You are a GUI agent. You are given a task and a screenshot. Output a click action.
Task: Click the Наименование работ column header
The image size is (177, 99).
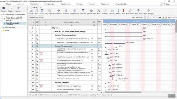(71, 22)
